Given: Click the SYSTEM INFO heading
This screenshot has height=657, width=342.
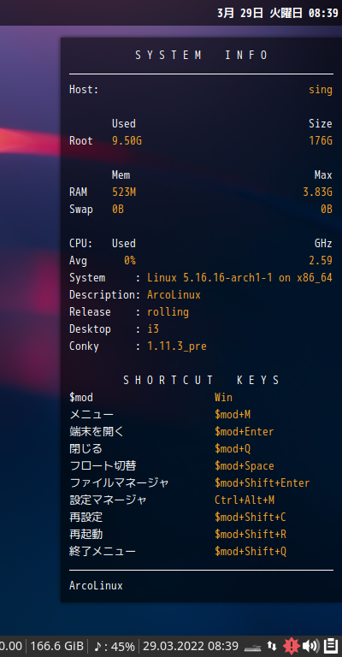Looking at the screenshot, I should tap(201, 55).
